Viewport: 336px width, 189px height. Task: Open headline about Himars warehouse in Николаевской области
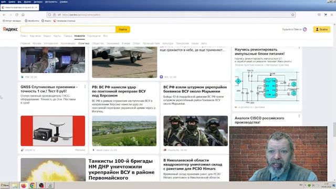[193, 164]
